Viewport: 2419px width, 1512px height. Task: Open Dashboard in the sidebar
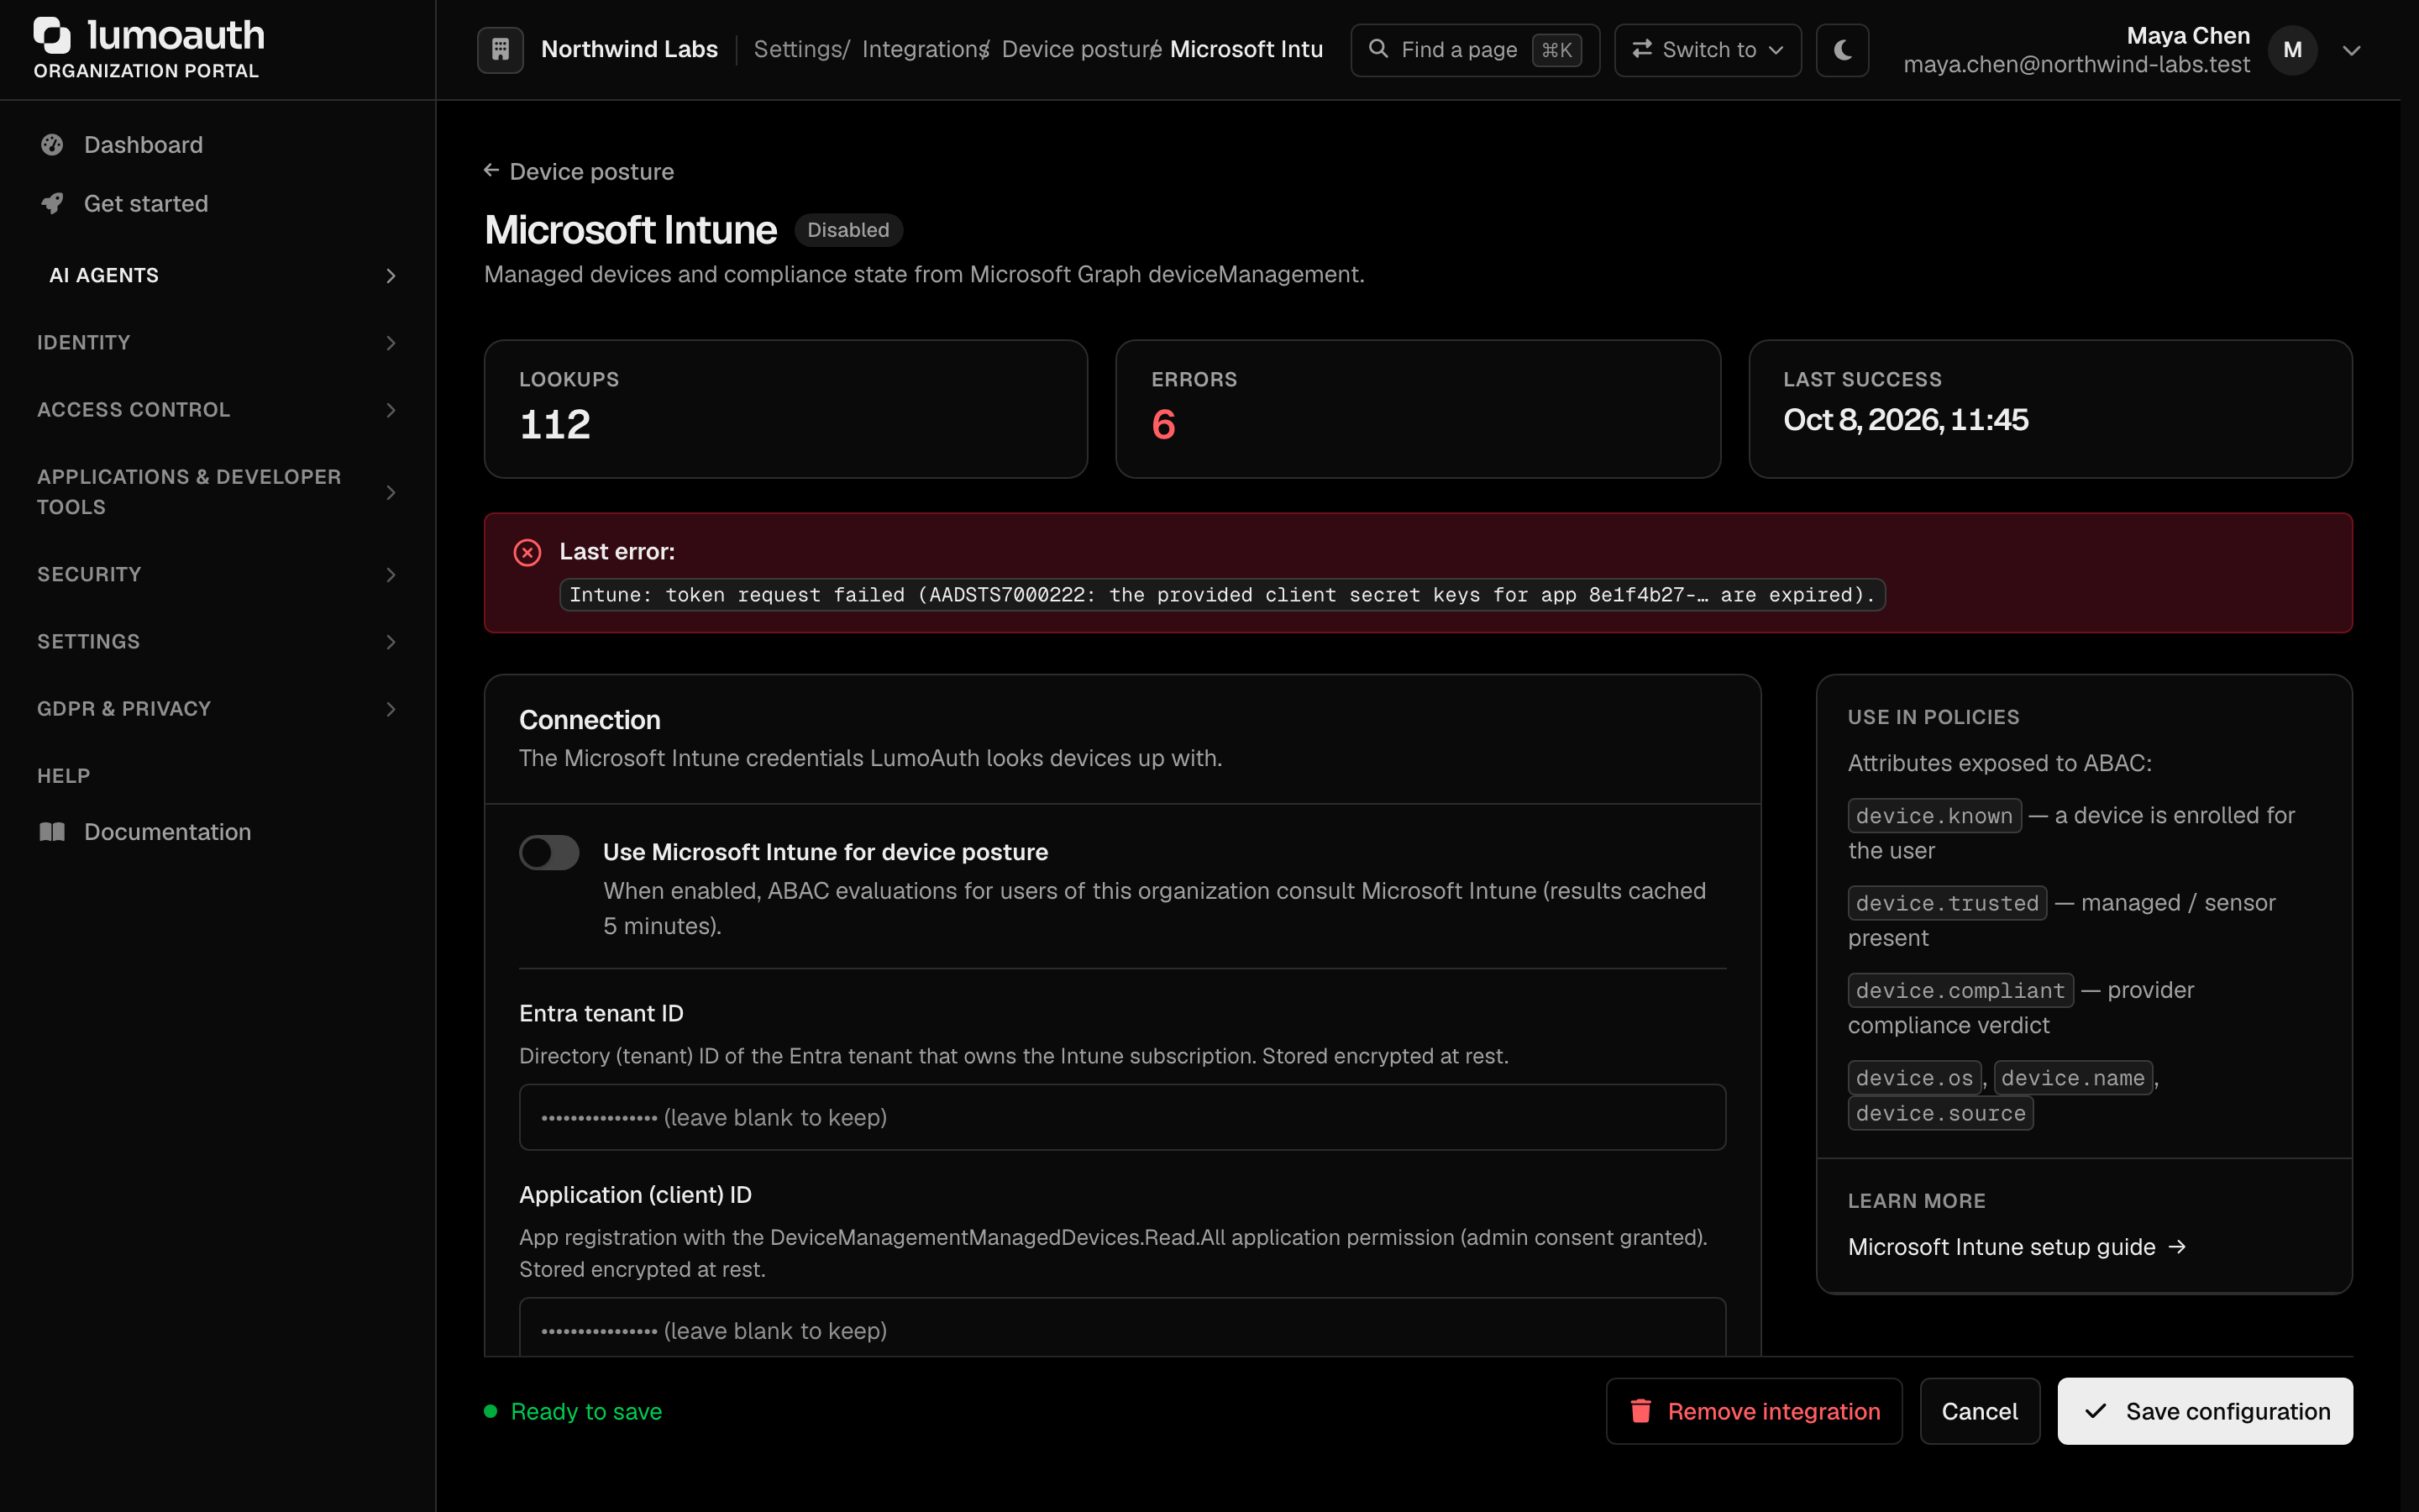pos(218,145)
